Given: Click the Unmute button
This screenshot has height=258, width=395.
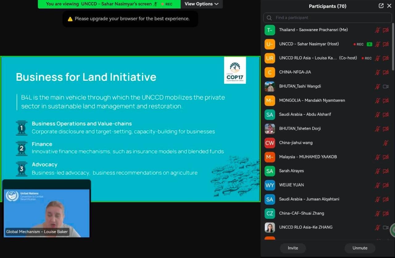Looking at the screenshot, I should [x=360, y=248].
